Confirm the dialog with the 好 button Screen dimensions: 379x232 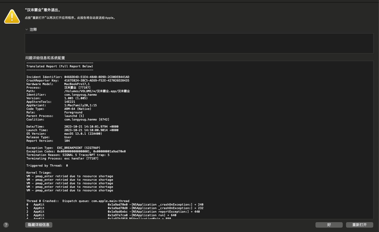click(329, 225)
